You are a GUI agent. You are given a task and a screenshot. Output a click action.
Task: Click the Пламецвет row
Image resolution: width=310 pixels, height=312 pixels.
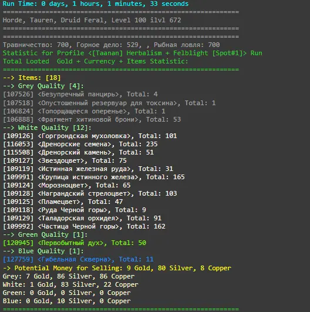click(63, 202)
